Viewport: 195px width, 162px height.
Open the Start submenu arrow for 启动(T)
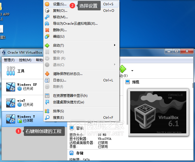[115, 45]
